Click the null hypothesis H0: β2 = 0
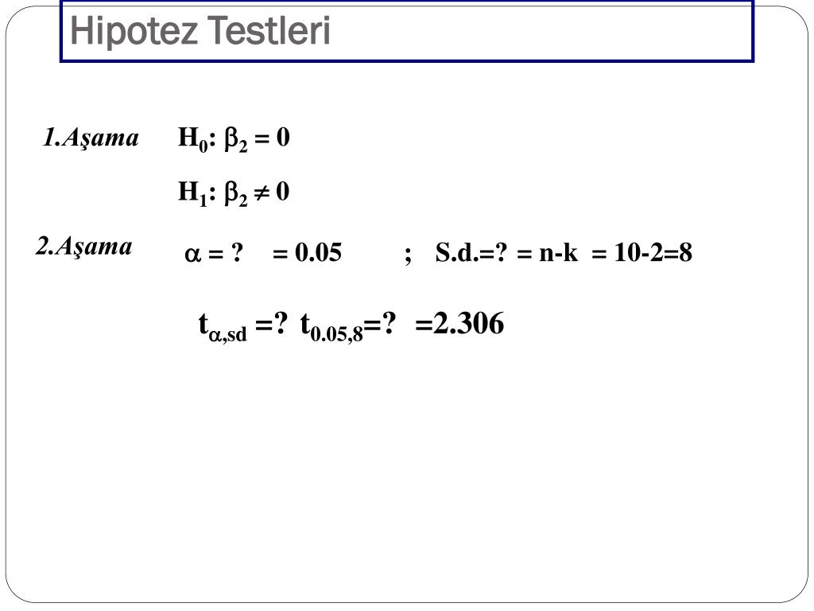 pyautogui.click(x=234, y=138)
